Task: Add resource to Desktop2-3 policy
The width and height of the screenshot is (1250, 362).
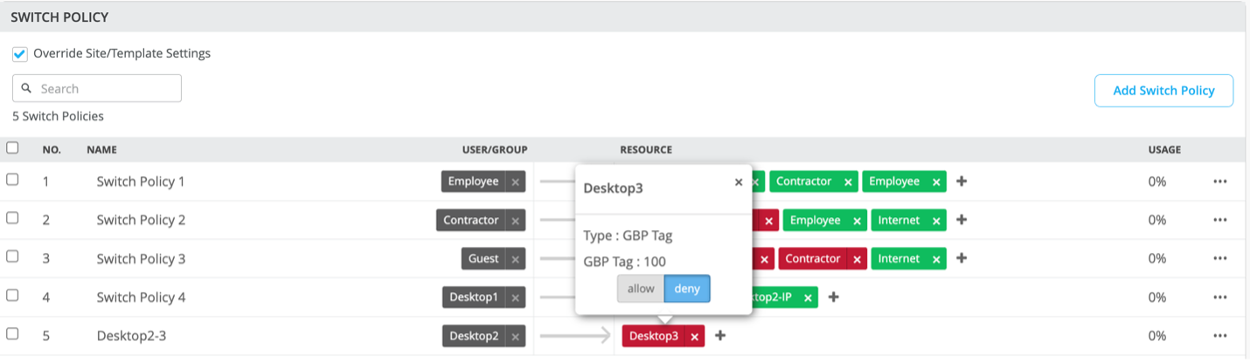Action: (720, 336)
